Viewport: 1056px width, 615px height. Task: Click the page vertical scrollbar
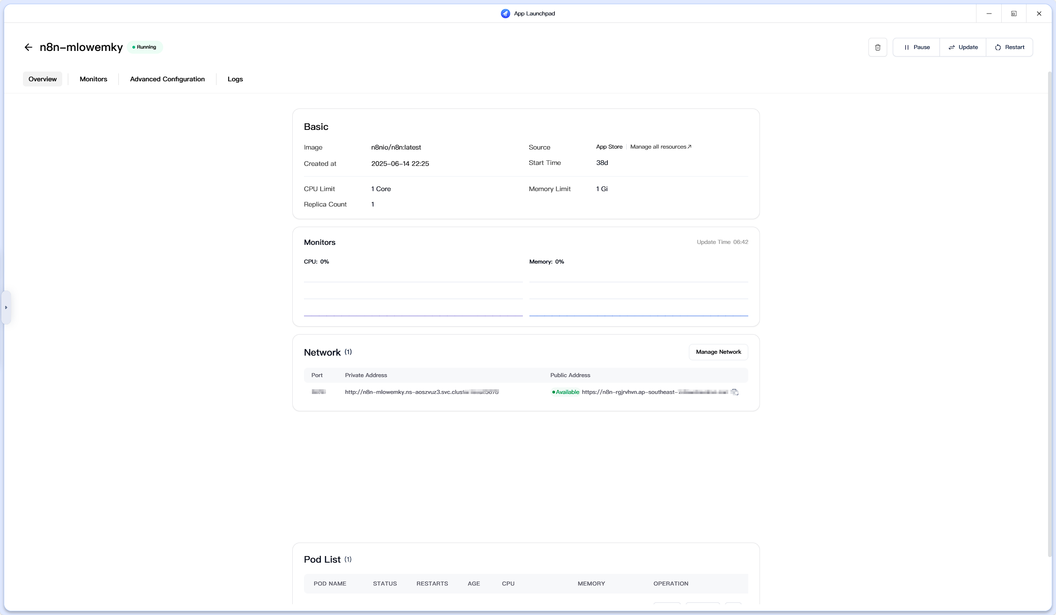coord(1049,313)
